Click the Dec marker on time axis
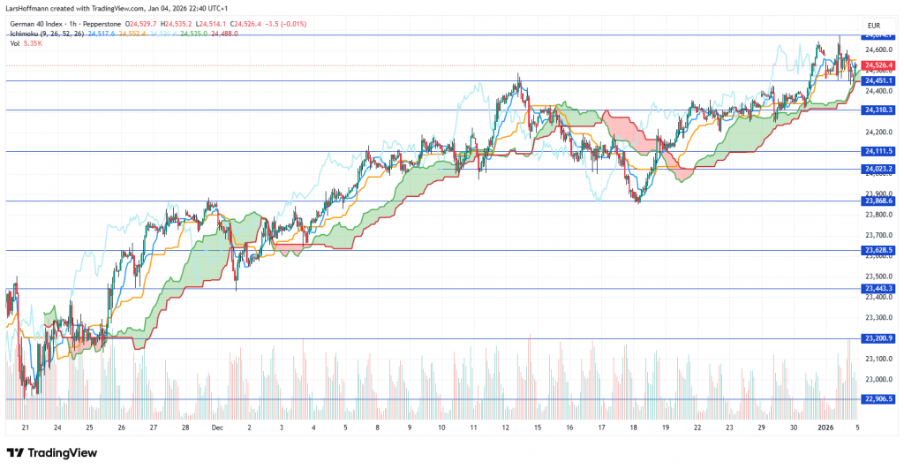The height and width of the screenshot is (470, 904). 217,427
